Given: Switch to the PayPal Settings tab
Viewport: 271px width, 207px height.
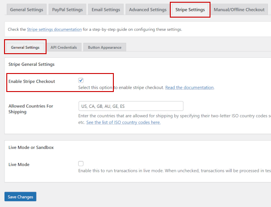Looking at the screenshot, I should pos(67,9).
